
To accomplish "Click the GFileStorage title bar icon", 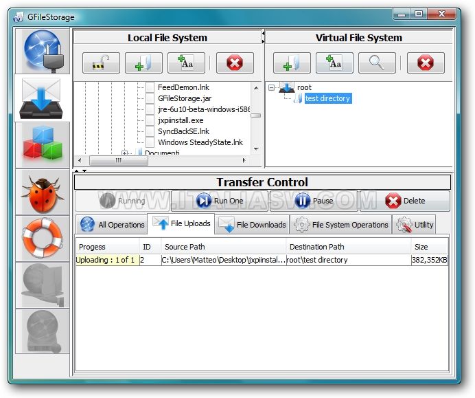I will 19,17.
